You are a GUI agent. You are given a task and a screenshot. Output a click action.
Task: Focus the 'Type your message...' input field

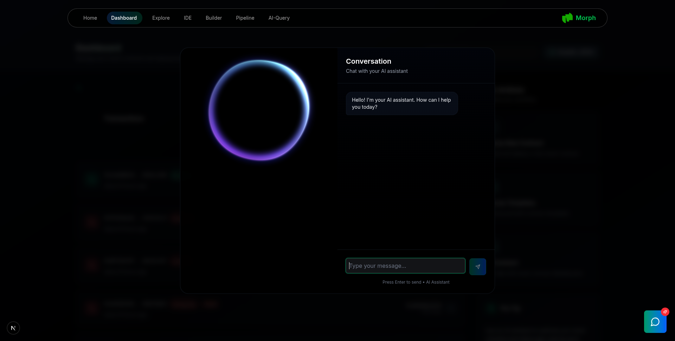coord(405,266)
